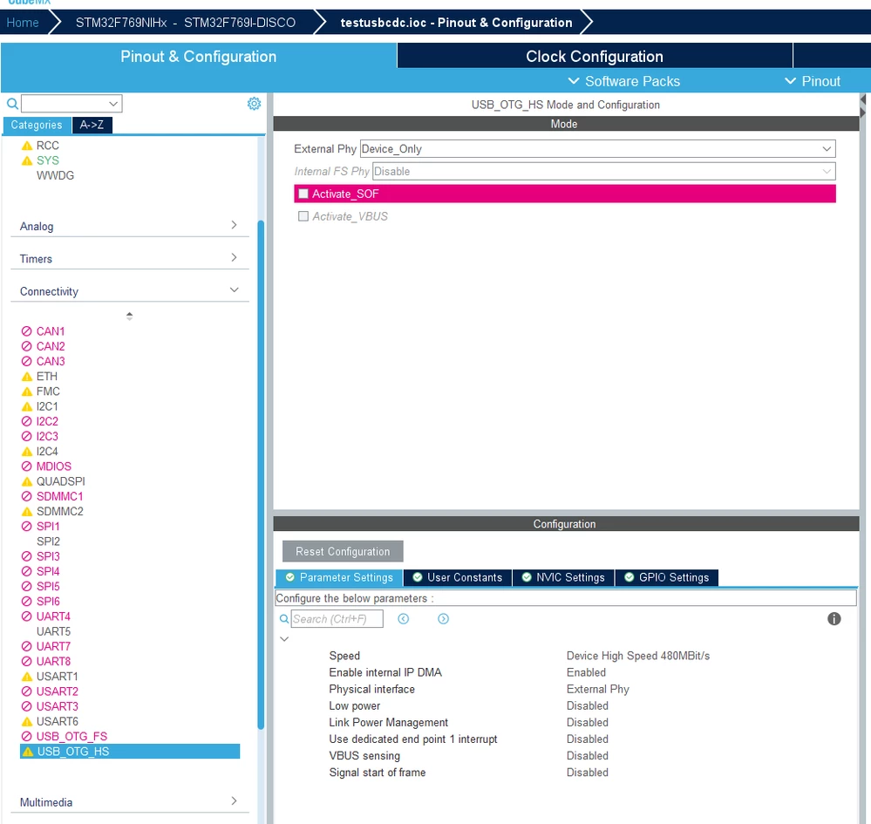Image resolution: width=871 pixels, height=824 pixels.
Task: Click the Enable internal IP DMA value
Action: click(586, 672)
